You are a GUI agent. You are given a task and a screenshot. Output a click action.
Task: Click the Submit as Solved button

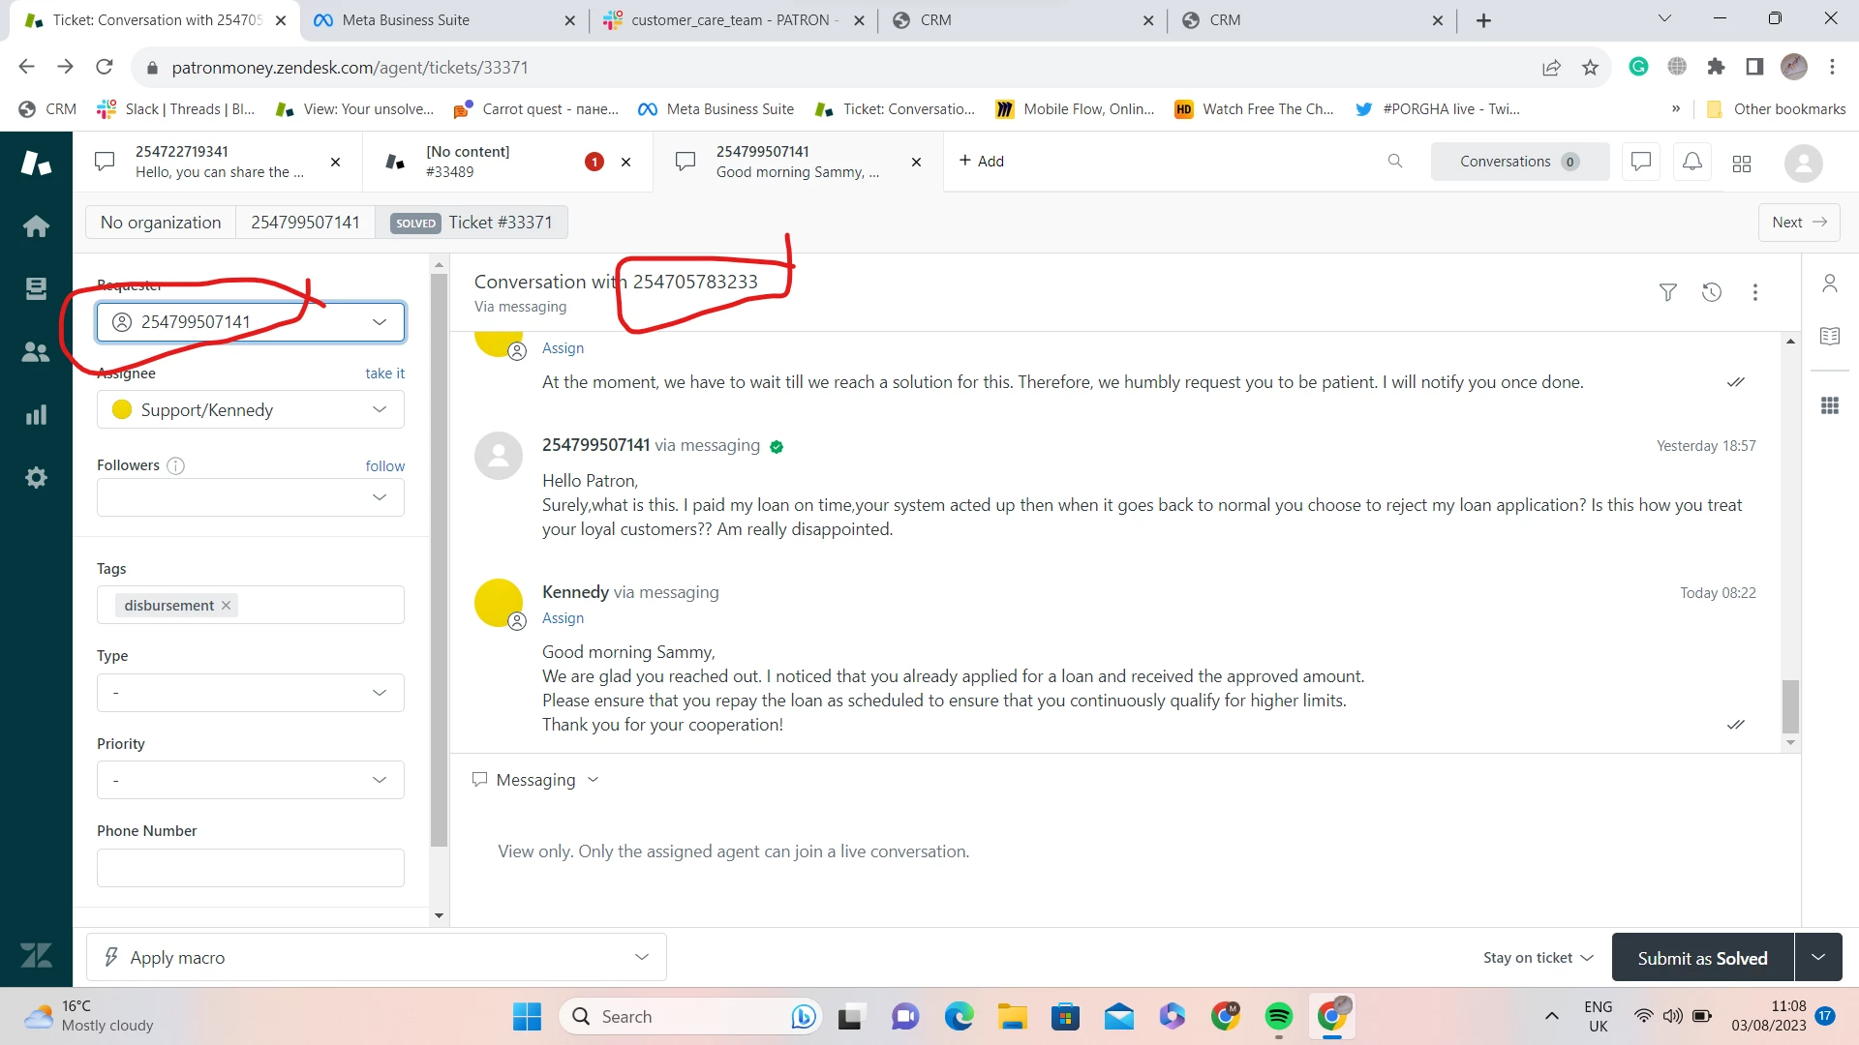coord(1701,958)
